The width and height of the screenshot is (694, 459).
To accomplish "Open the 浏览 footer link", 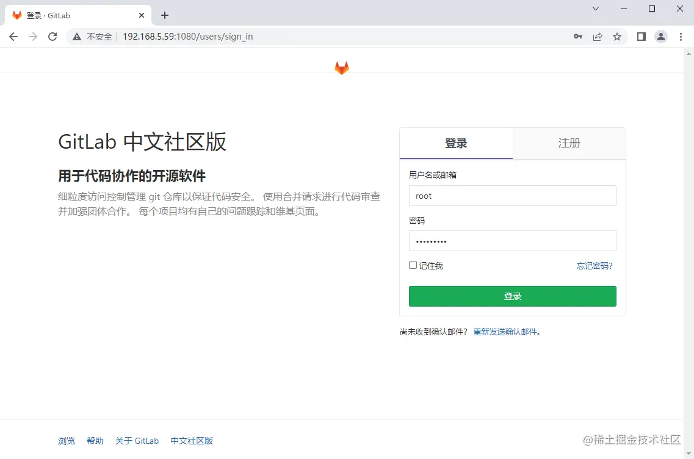I will tap(67, 441).
